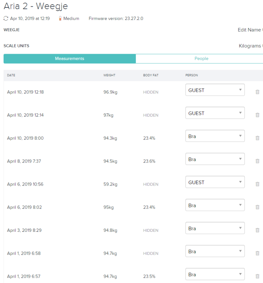This screenshot has width=263, height=283.
Task: Change person for April 10 8:00 entry
Action: 215,136
